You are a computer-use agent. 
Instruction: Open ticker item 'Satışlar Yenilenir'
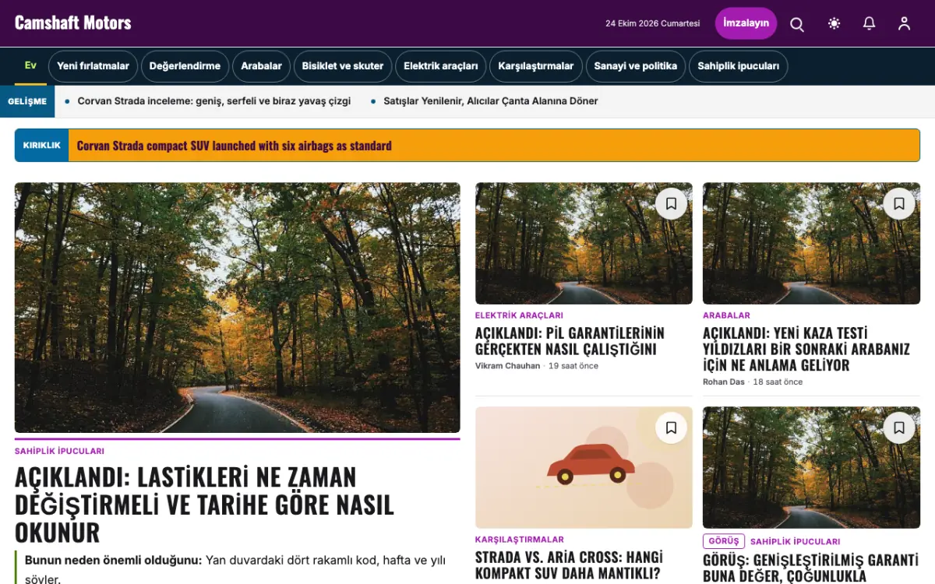click(491, 101)
